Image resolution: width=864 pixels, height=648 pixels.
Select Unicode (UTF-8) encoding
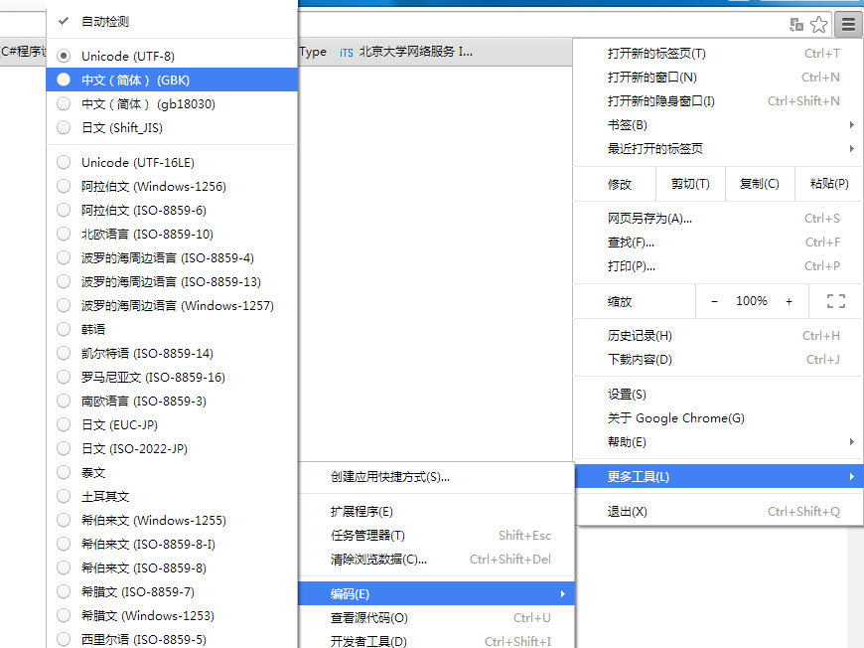coord(172,57)
